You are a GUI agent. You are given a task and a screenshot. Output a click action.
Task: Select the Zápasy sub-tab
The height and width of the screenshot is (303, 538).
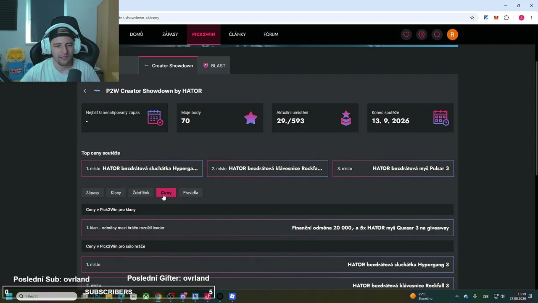point(92,193)
